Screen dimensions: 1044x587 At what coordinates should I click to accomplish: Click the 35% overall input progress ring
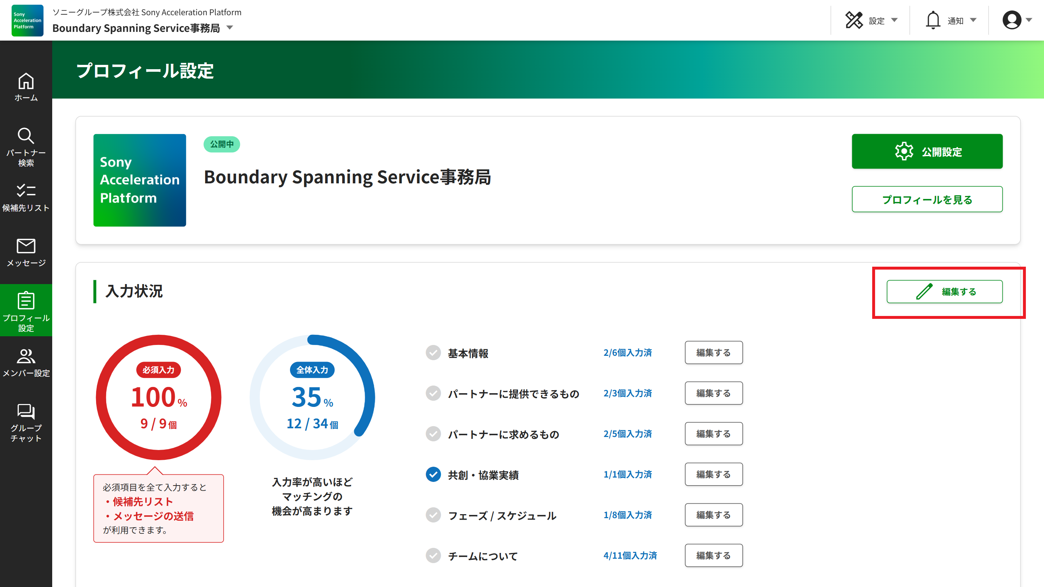312,397
